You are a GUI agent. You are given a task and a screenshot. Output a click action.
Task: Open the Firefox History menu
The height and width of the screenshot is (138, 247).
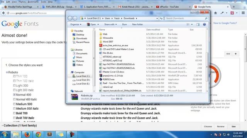pyautogui.click(x=22, y=2)
